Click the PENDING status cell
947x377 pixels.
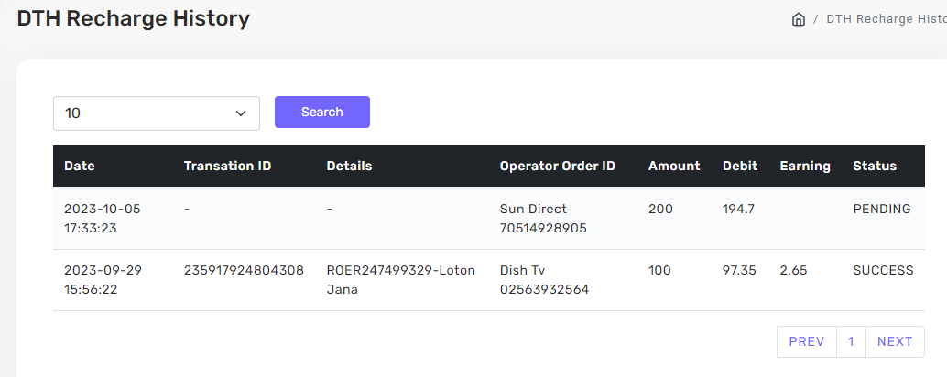[x=882, y=209]
